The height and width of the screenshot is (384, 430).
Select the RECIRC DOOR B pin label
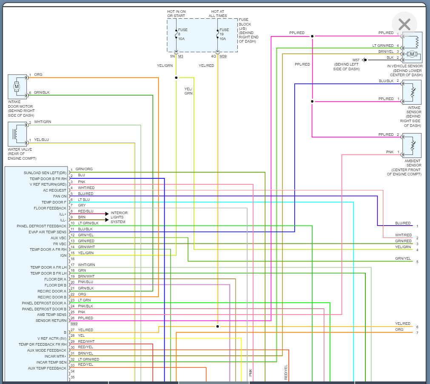[x=52, y=297]
